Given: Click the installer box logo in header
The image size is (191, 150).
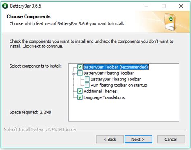Looking at the screenshot, I should (x=170, y=22).
